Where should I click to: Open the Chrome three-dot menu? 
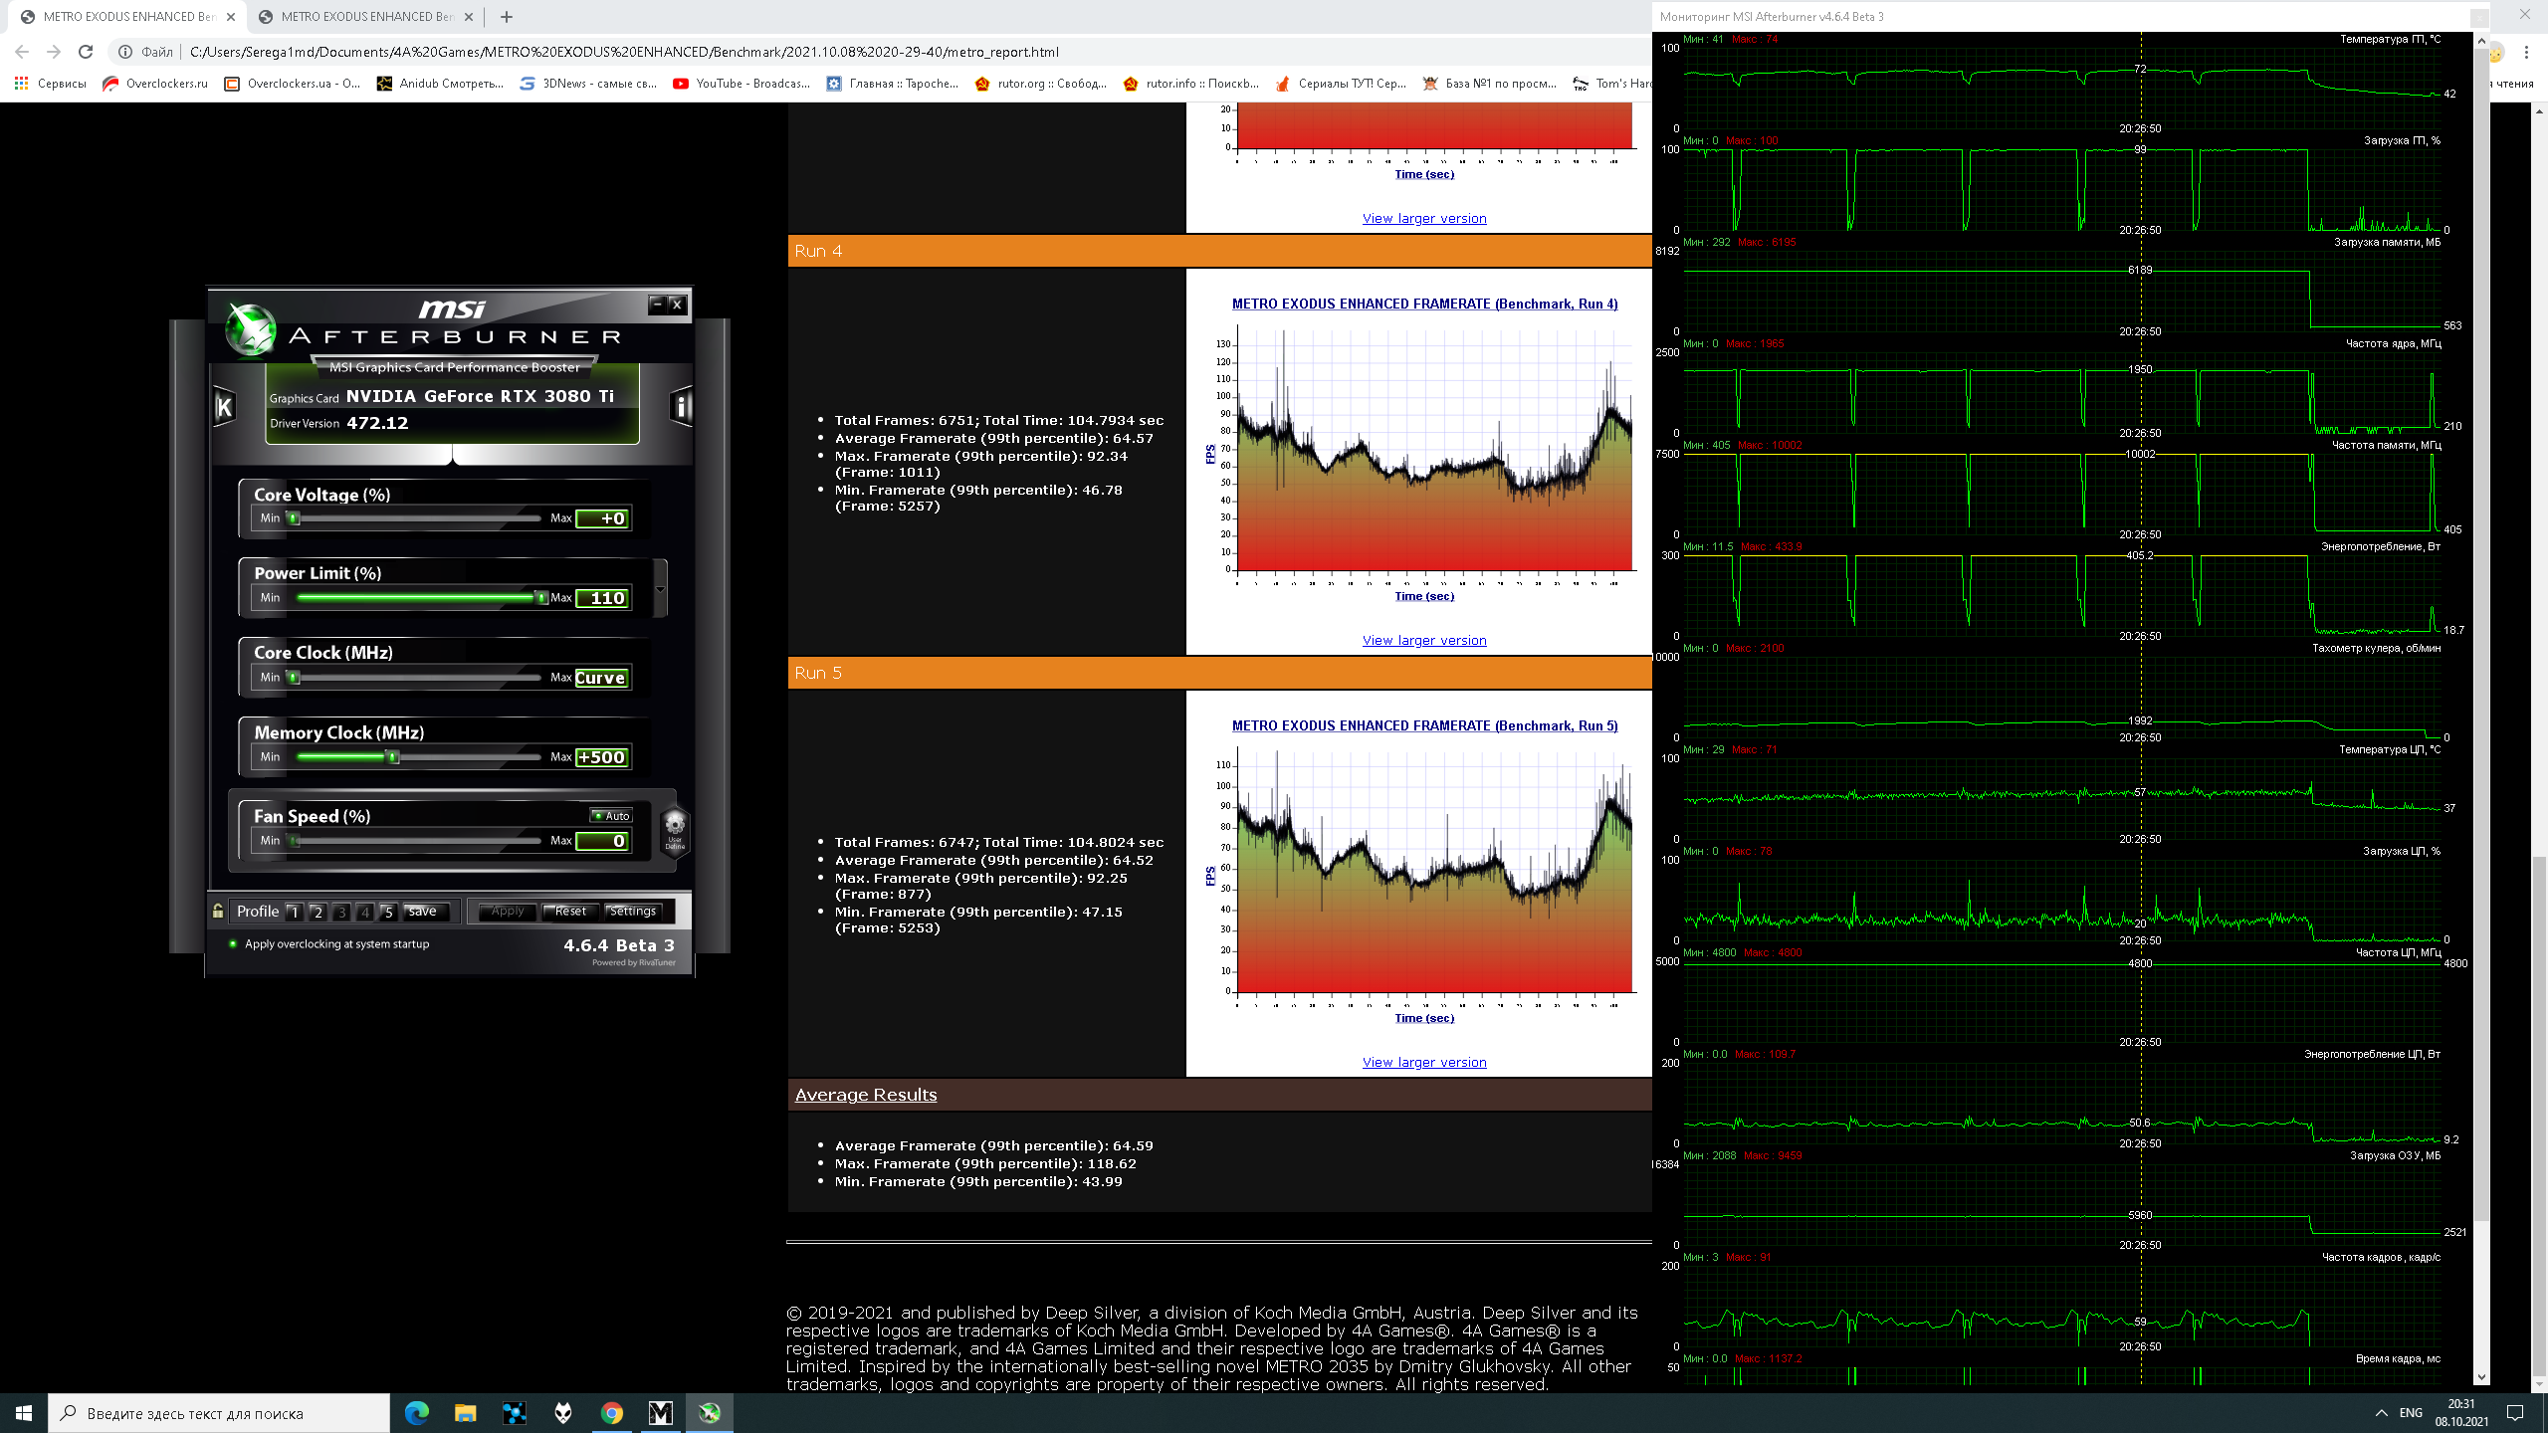coord(2526,52)
